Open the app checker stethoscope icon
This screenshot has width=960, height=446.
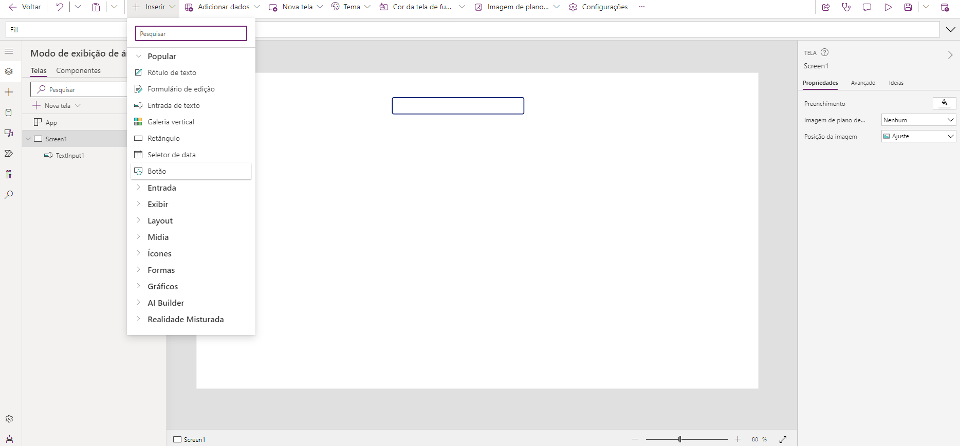pos(846,7)
